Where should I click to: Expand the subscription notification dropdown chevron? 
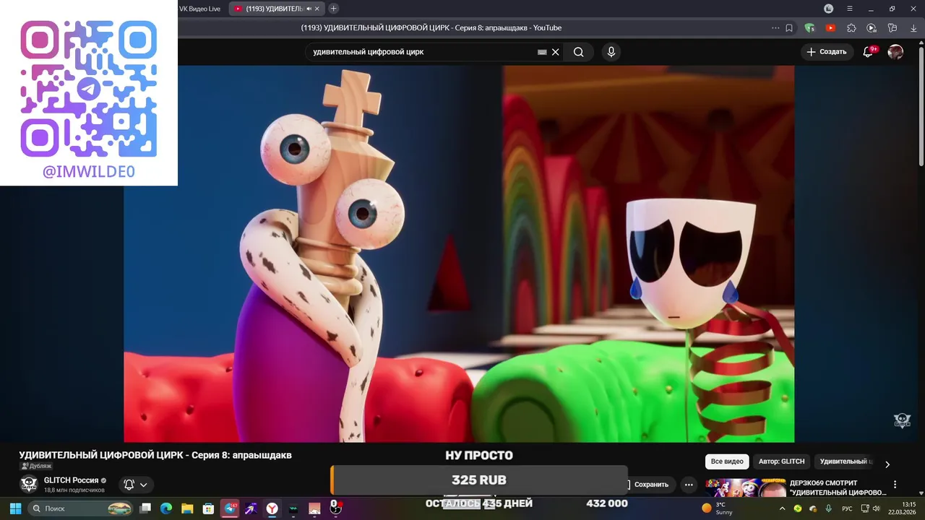click(143, 485)
